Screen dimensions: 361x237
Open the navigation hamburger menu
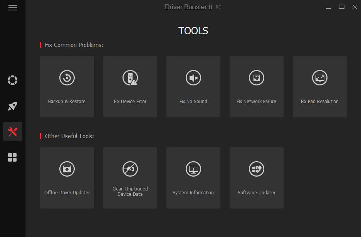point(12,7)
